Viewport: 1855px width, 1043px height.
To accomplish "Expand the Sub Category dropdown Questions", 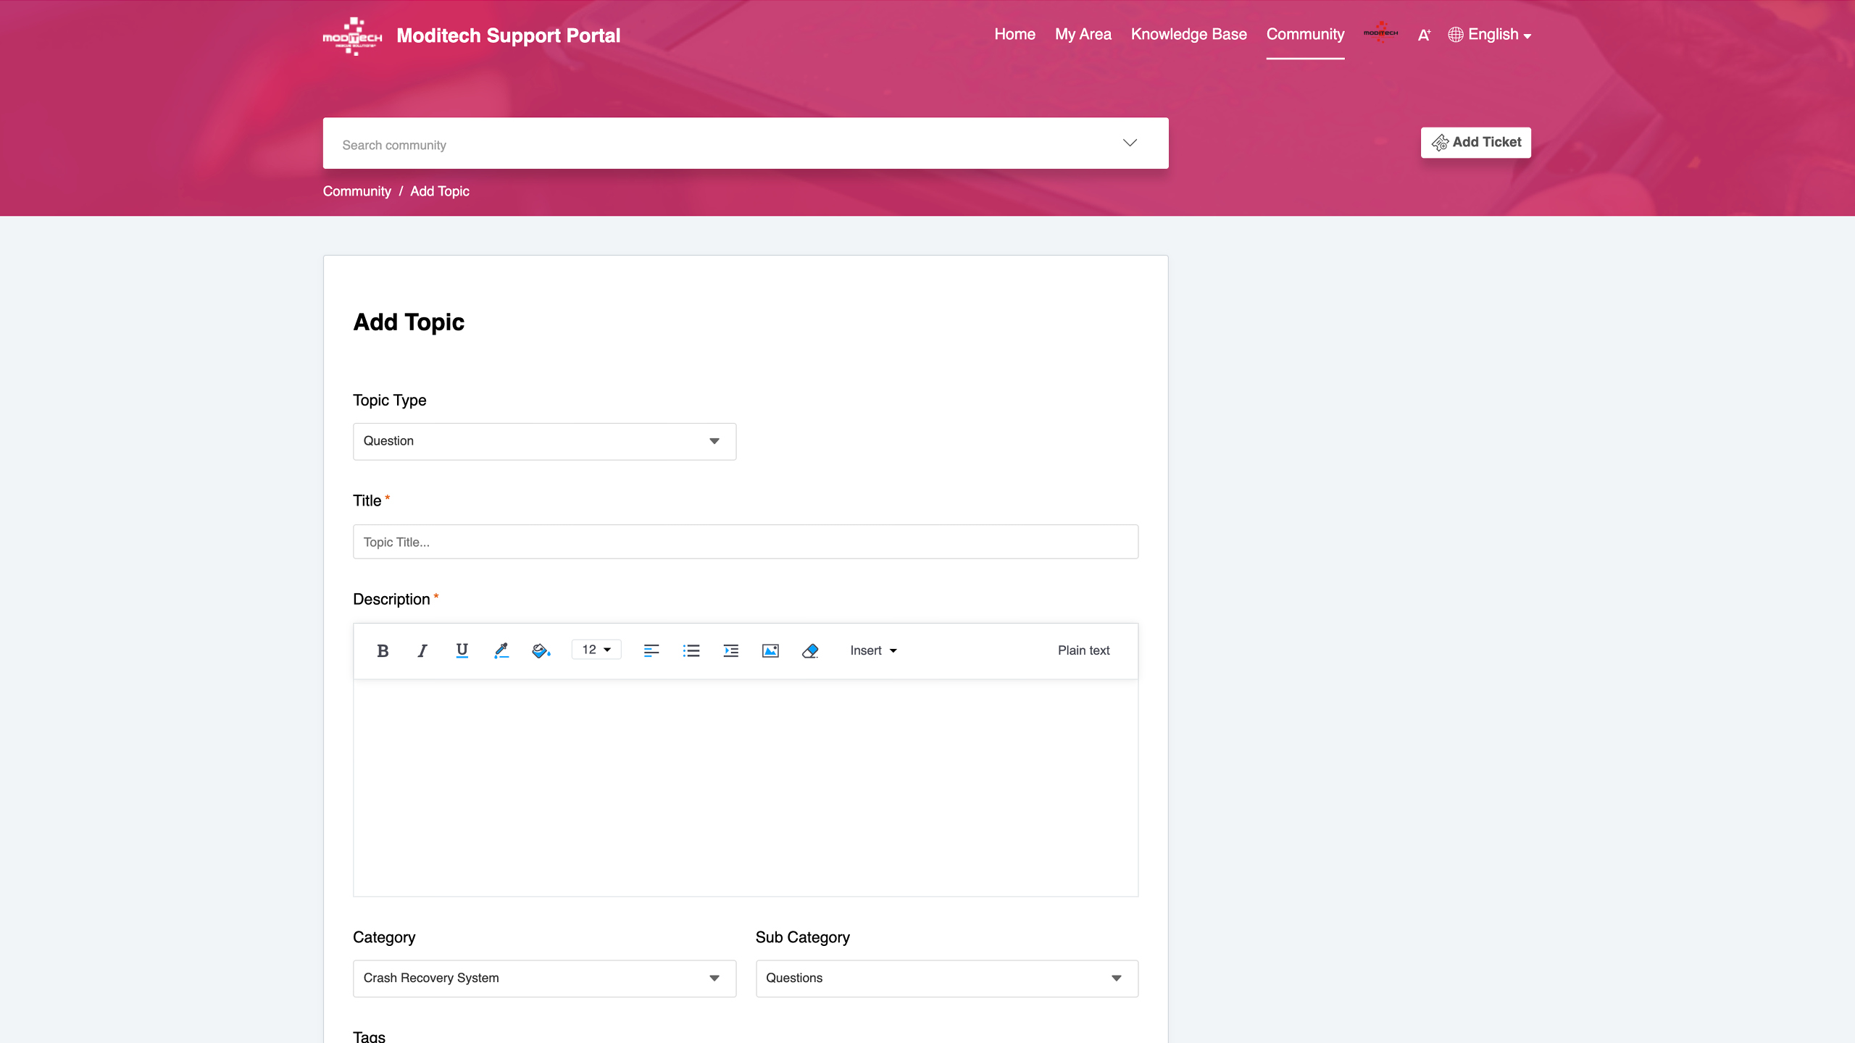I will coord(946,978).
